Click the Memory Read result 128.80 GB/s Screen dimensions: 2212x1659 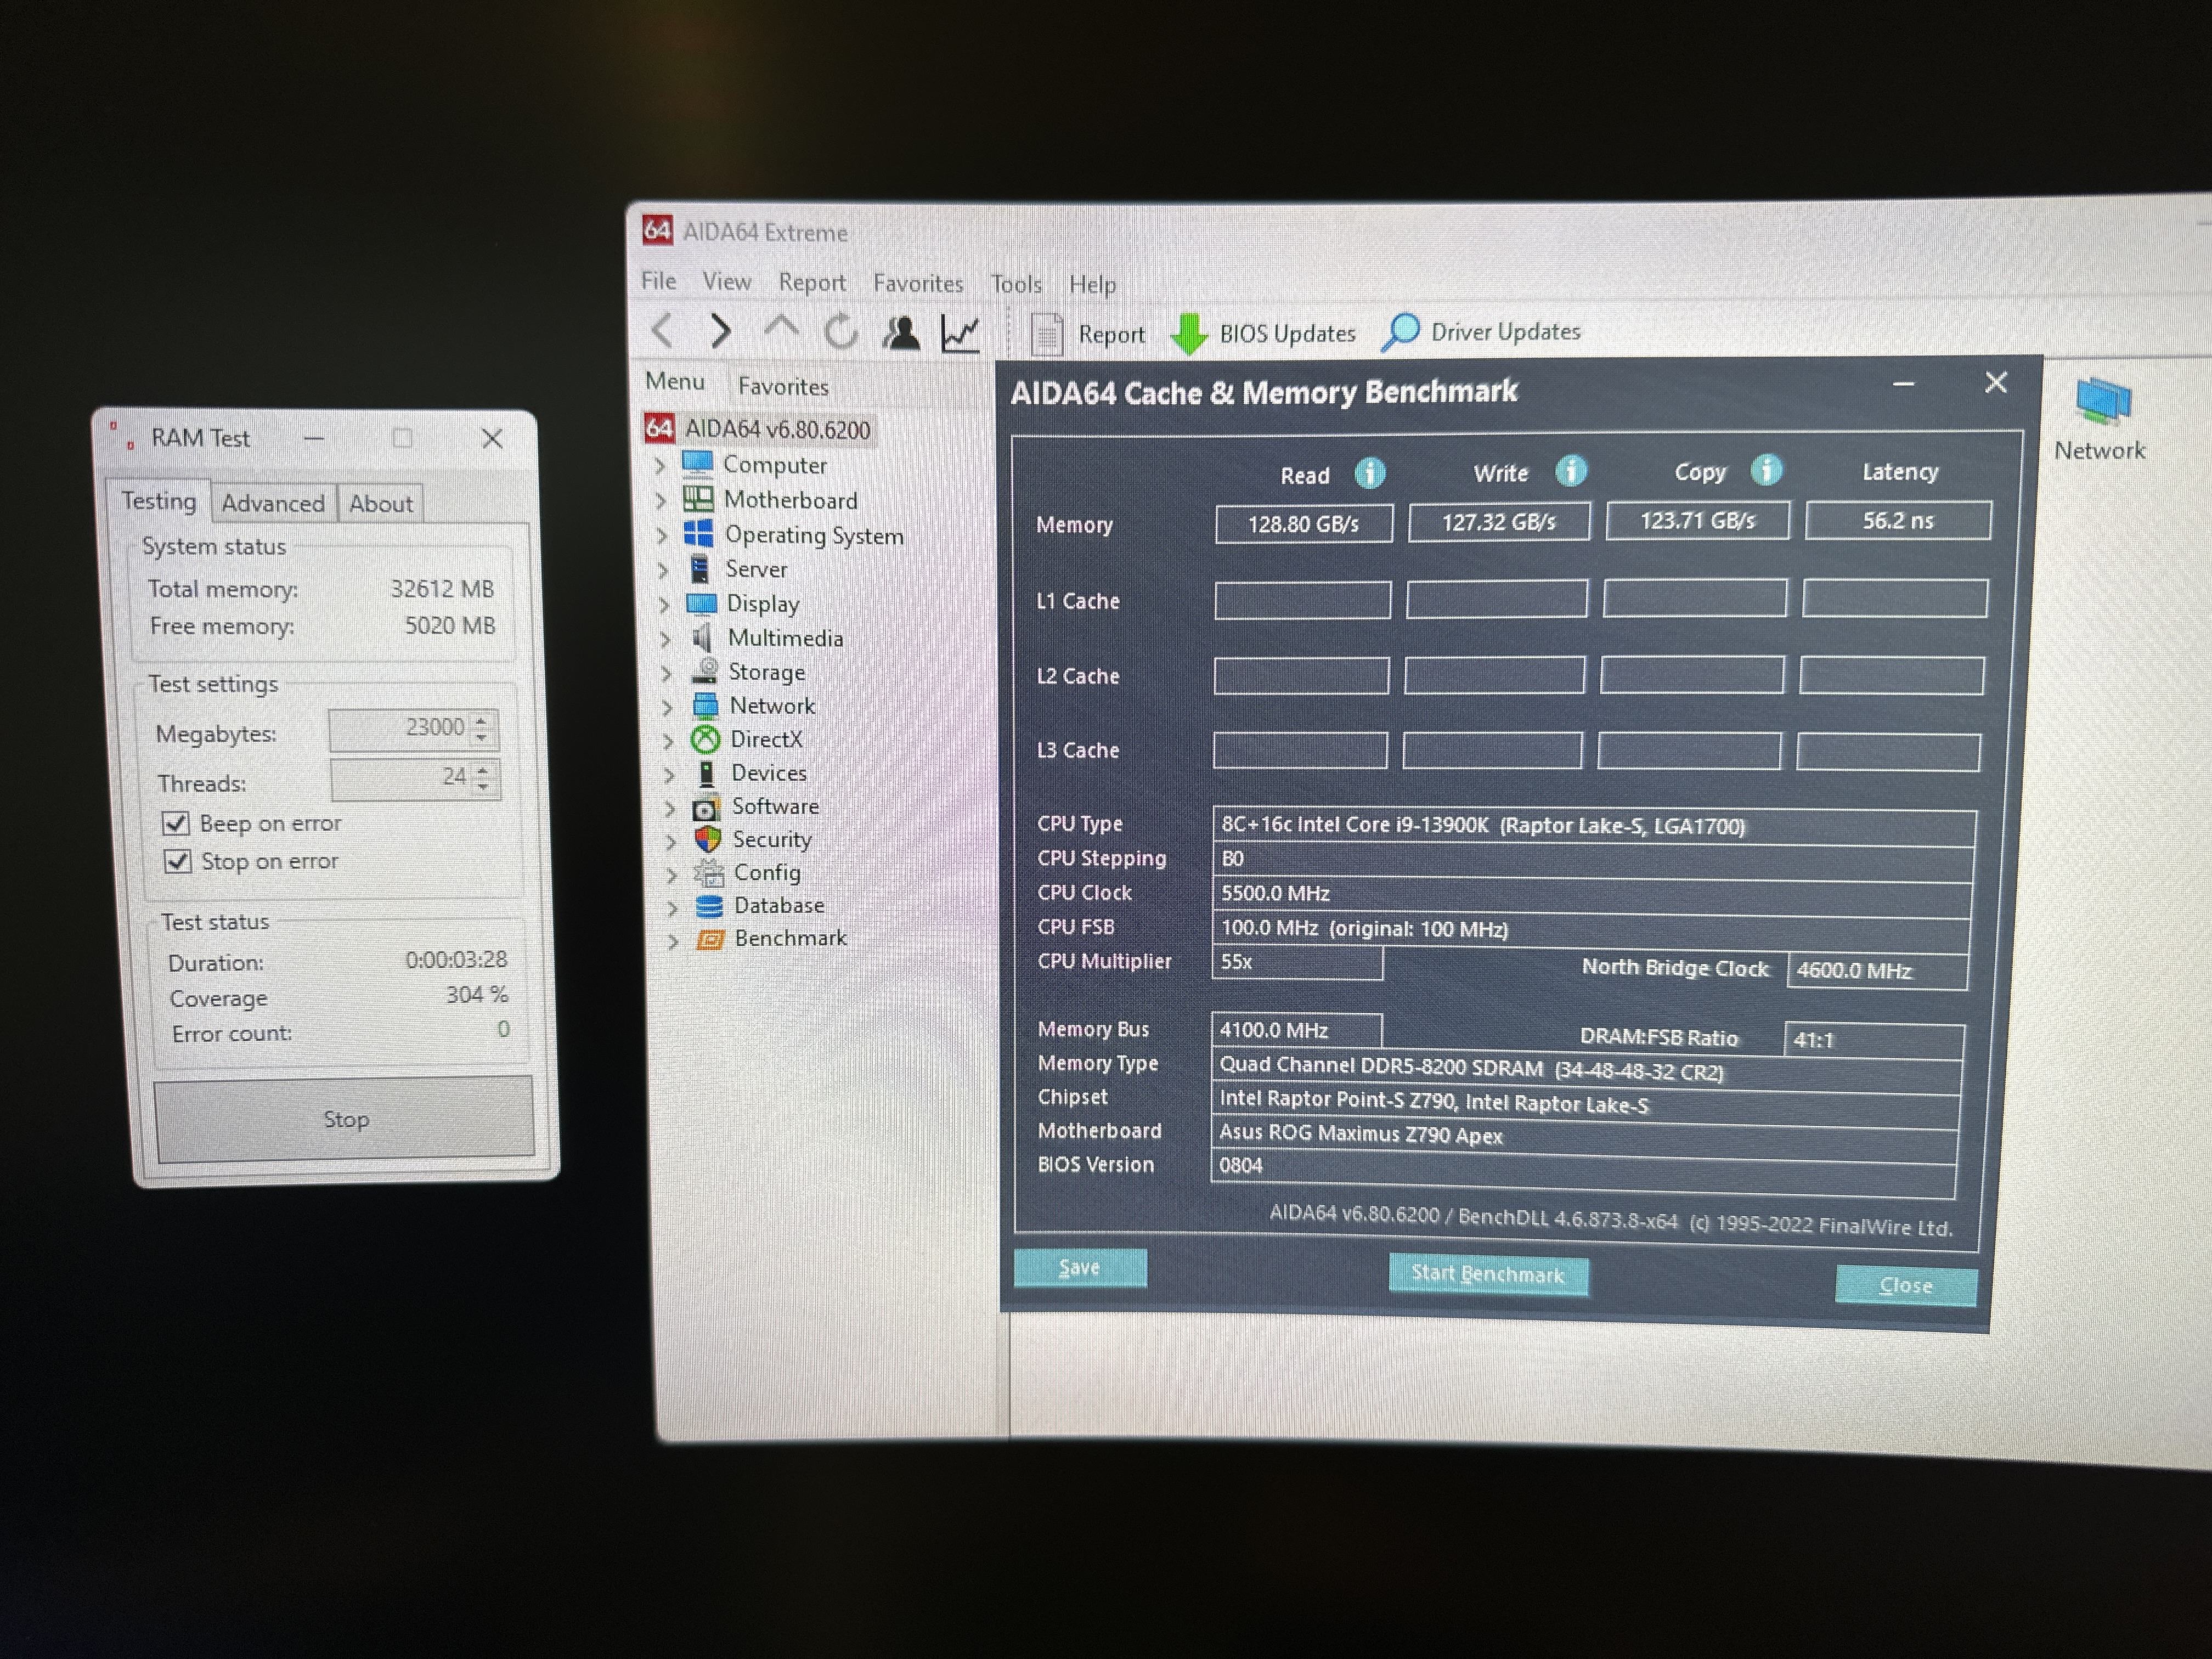[1303, 523]
